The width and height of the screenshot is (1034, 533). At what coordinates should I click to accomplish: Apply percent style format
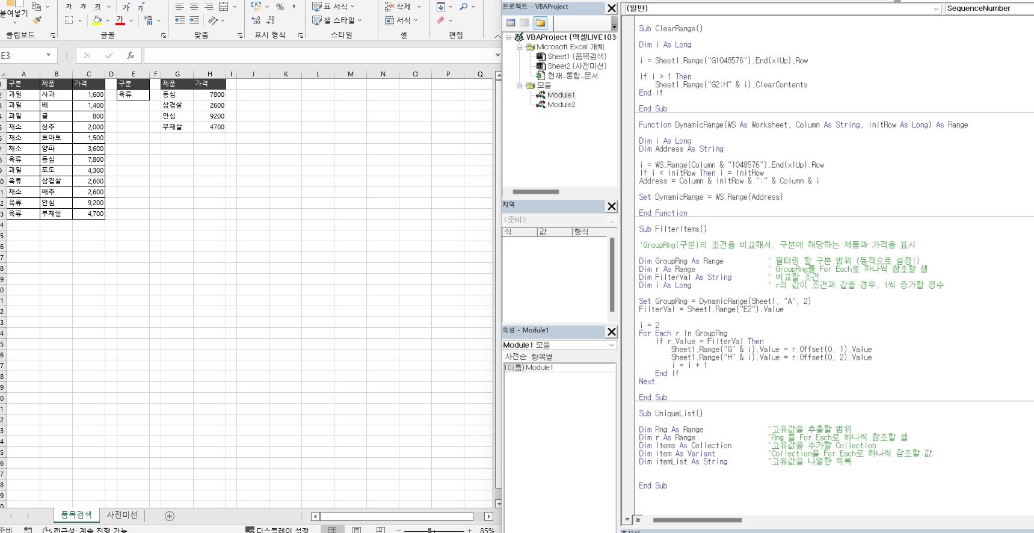[x=280, y=7]
